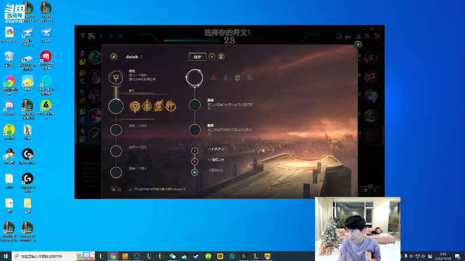This screenshot has width=465, height=261.
Task: Click the empty secondary path circle
Action: [195, 78]
